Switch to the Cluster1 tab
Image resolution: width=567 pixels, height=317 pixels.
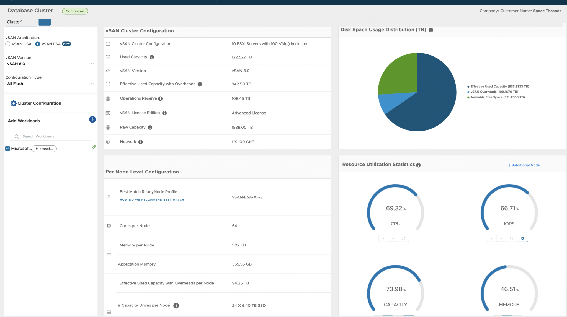tap(15, 22)
